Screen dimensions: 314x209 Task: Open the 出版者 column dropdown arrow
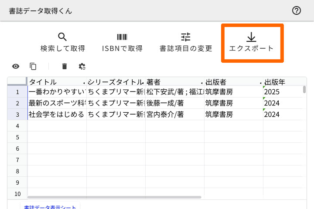(260, 83)
